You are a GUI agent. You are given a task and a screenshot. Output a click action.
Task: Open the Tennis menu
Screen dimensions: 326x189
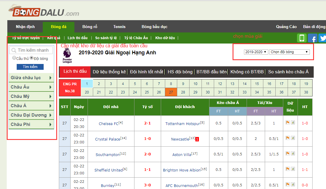point(119,27)
